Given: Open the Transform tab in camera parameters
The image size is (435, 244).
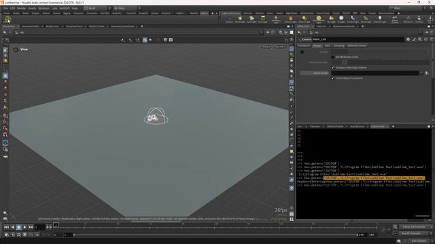Looking at the screenshot, I should 304,45.
